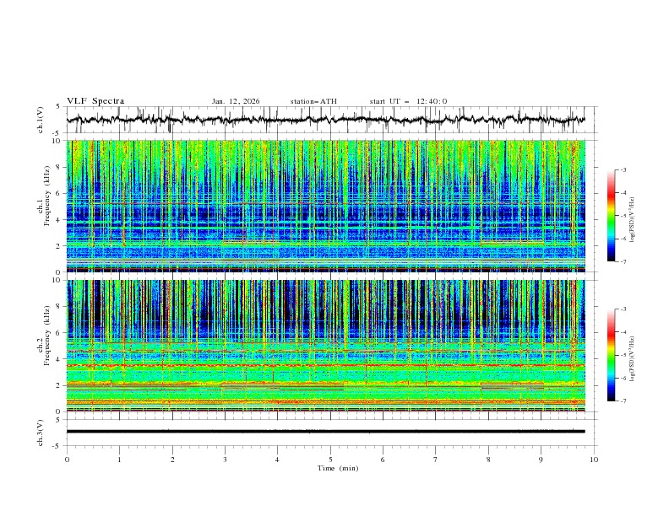Click the flat ch.3 waveform trace
The width and height of the screenshot is (669, 516).
coord(330,431)
